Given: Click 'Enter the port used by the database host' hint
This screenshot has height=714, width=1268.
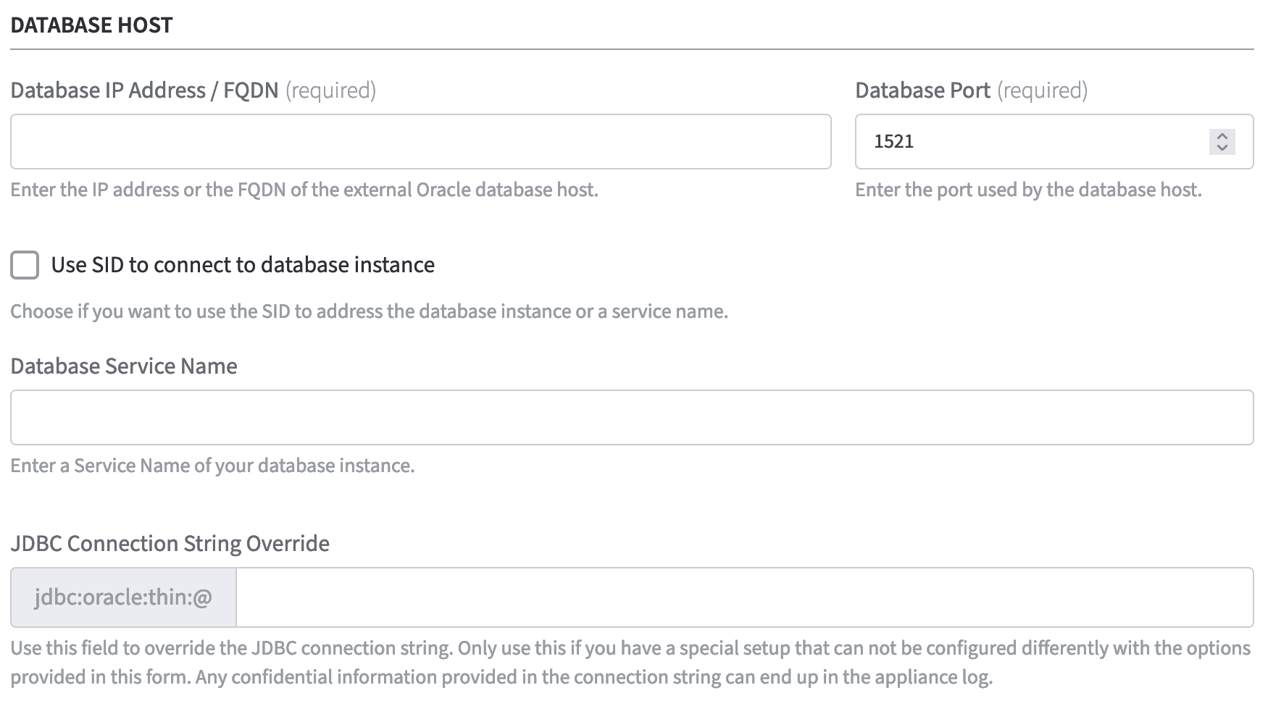Looking at the screenshot, I should (x=1027, y=190).
